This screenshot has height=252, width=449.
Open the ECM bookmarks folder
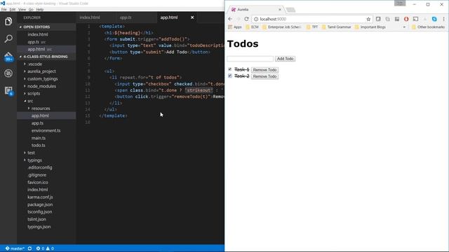(x=253, y=27)
